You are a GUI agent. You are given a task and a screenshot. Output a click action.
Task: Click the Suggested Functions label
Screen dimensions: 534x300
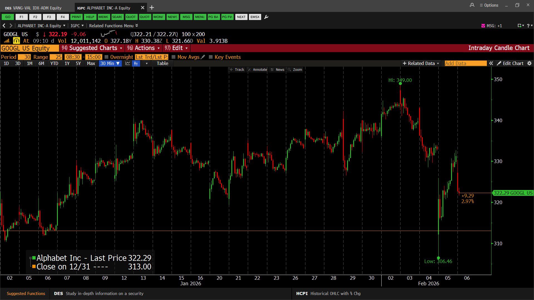tap(26, 293)
